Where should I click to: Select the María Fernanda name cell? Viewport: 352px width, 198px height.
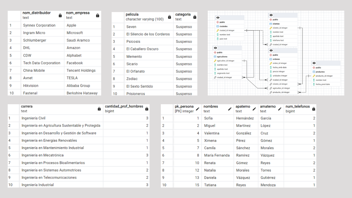coord(217,155)
